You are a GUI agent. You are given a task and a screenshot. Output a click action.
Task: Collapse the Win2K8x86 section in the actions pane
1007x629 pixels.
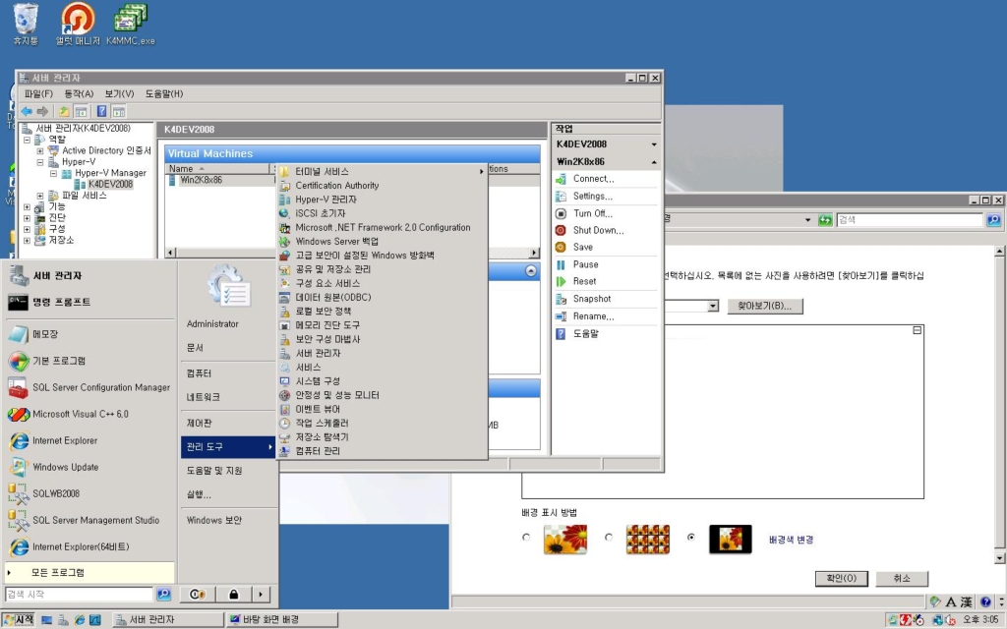[654, 162]
